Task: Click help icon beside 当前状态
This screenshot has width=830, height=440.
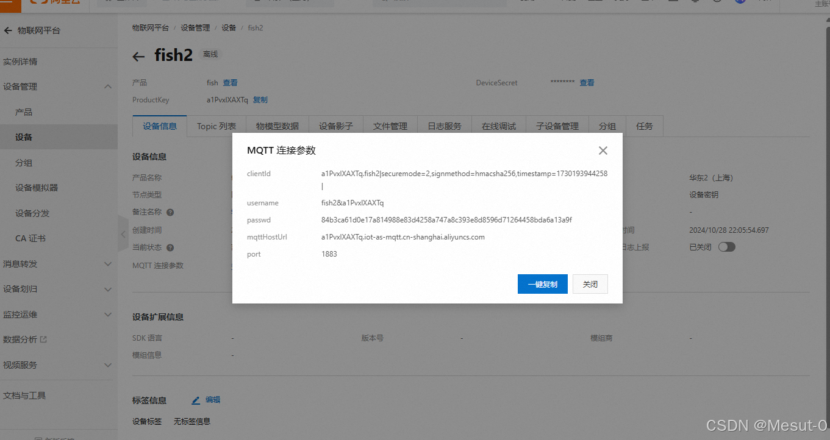Action: [x=170, y=248]
